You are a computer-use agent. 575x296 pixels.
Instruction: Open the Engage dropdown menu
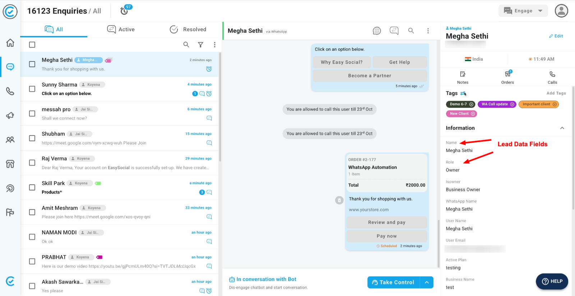coord(523,11)
